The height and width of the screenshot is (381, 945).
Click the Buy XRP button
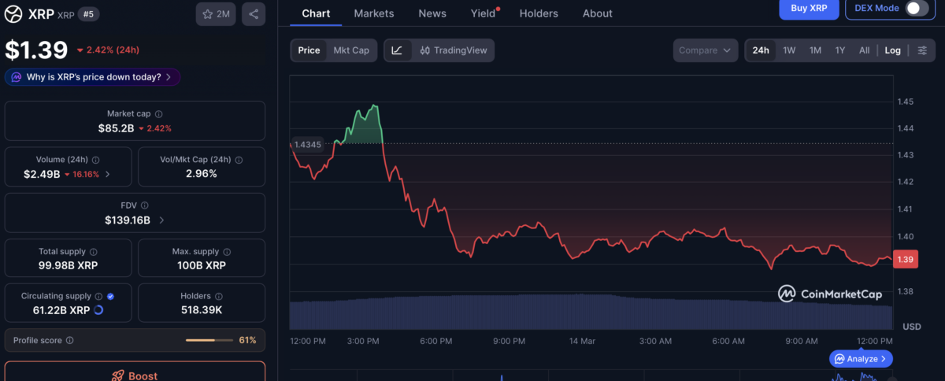pyautogui.click(x=809, y=8)
